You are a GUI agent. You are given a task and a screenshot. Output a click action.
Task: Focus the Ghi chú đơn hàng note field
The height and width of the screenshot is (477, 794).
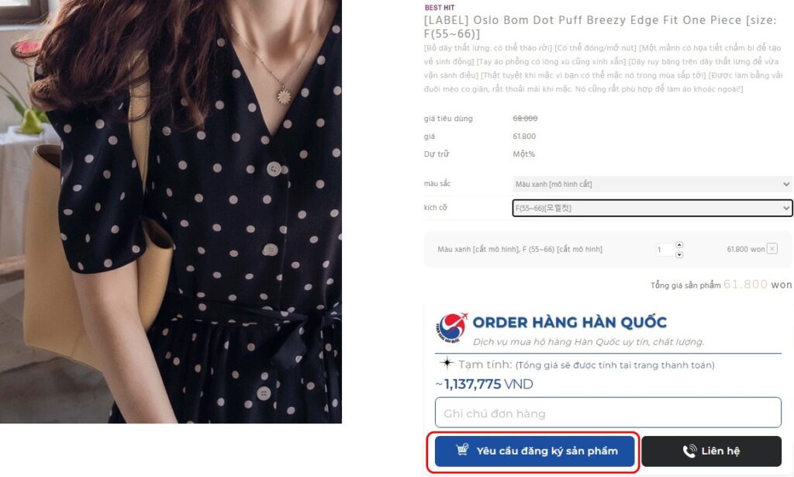coord(608,413)
